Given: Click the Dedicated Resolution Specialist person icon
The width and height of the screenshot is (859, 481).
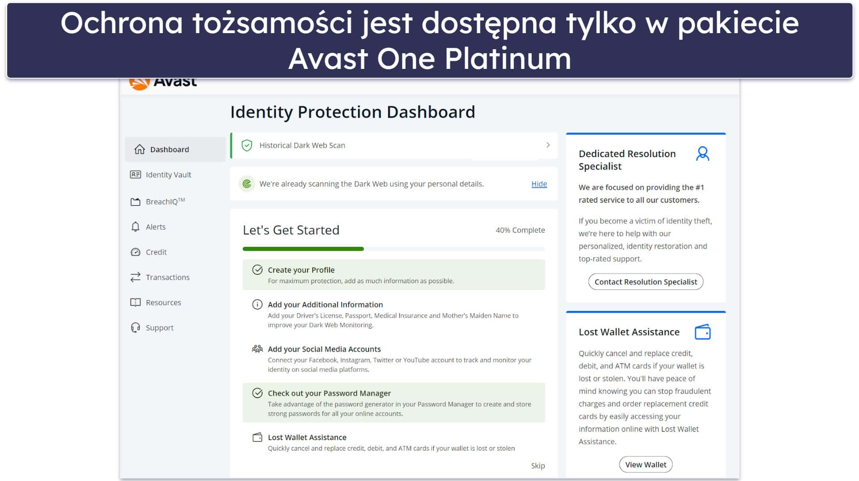Looking at the screenshot, I should (x=702, y=154).
